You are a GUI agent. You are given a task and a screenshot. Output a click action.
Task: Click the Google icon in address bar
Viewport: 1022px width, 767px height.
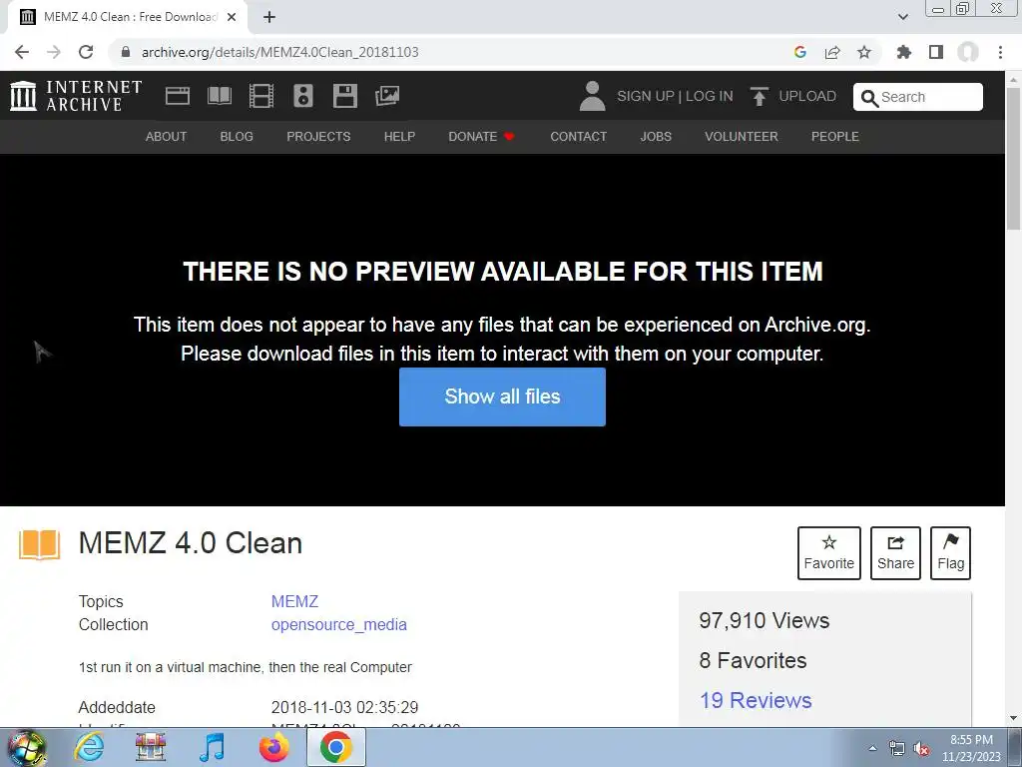pyautogui.click(x=800, y=52)
